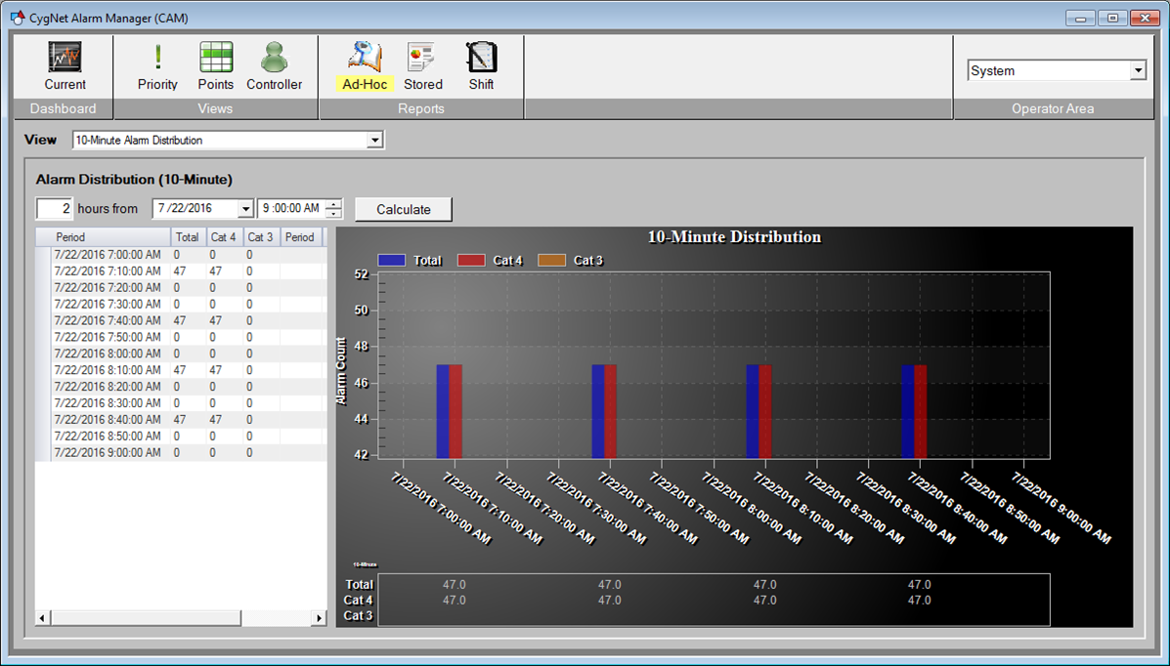Open the 7/22/2016 date picker dropdown
The width and height of the screenshot is (1170, 666).
pyautogui.click(x=245, y=209)
